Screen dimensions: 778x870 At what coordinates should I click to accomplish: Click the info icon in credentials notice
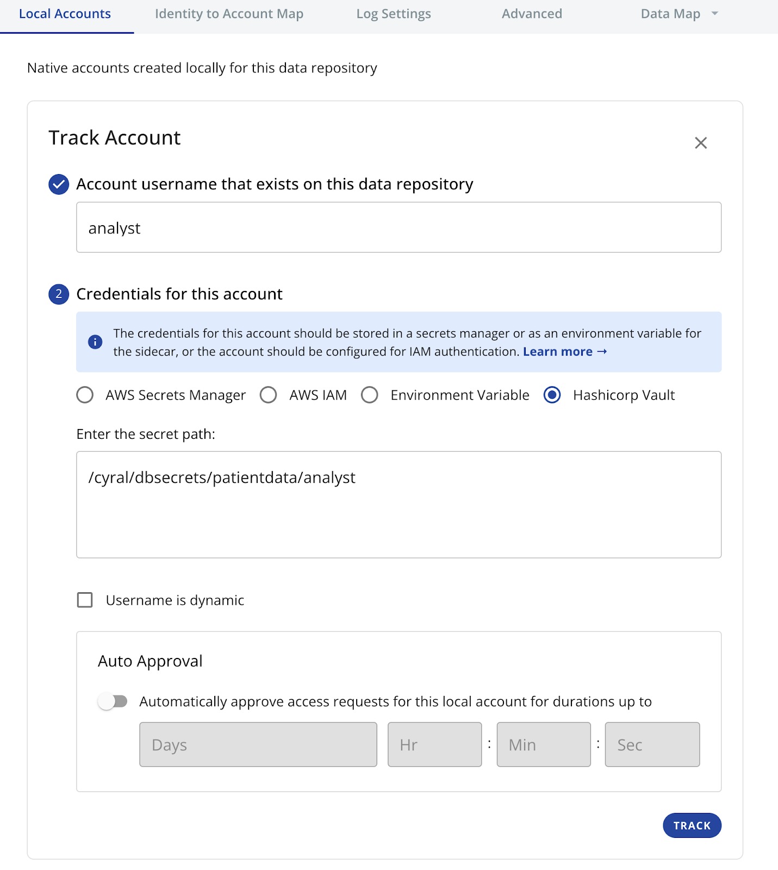click(x=95, y=342)
